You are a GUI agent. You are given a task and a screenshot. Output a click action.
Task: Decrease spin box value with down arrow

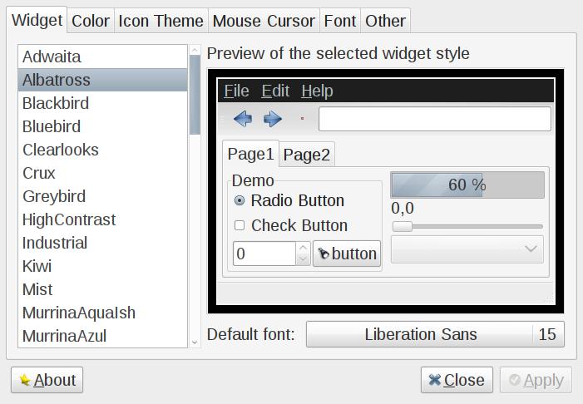pos(303,259)
